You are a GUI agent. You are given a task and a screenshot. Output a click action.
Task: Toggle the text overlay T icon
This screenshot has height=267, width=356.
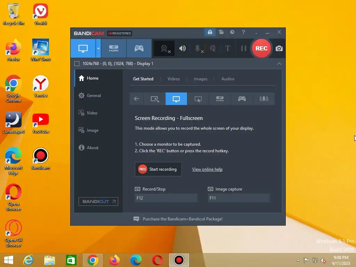click(227, 48)
